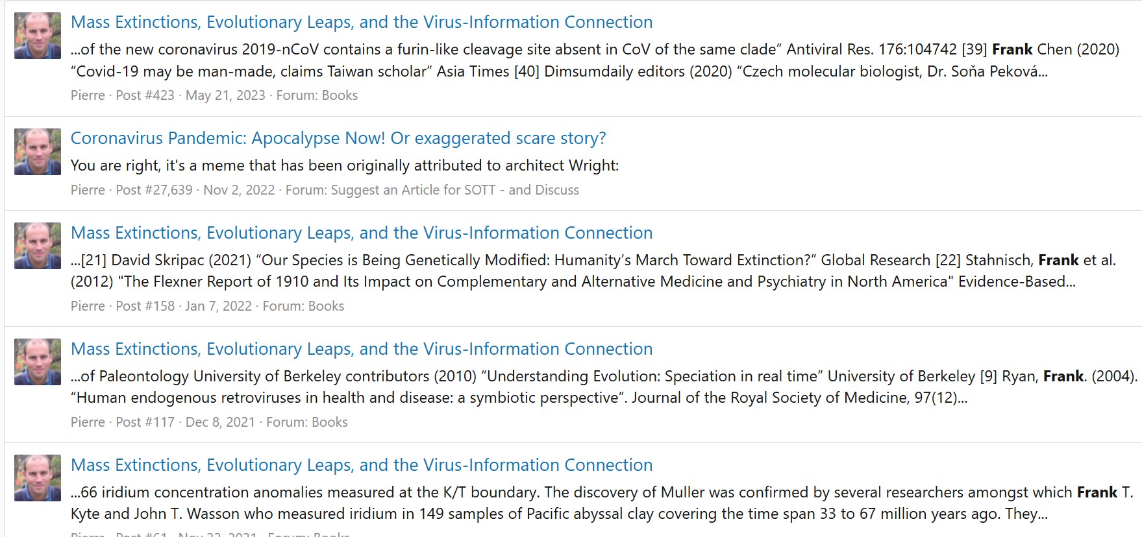
Task: Open the Suggest an Article for SOTT forum
Action: point(454,190)
